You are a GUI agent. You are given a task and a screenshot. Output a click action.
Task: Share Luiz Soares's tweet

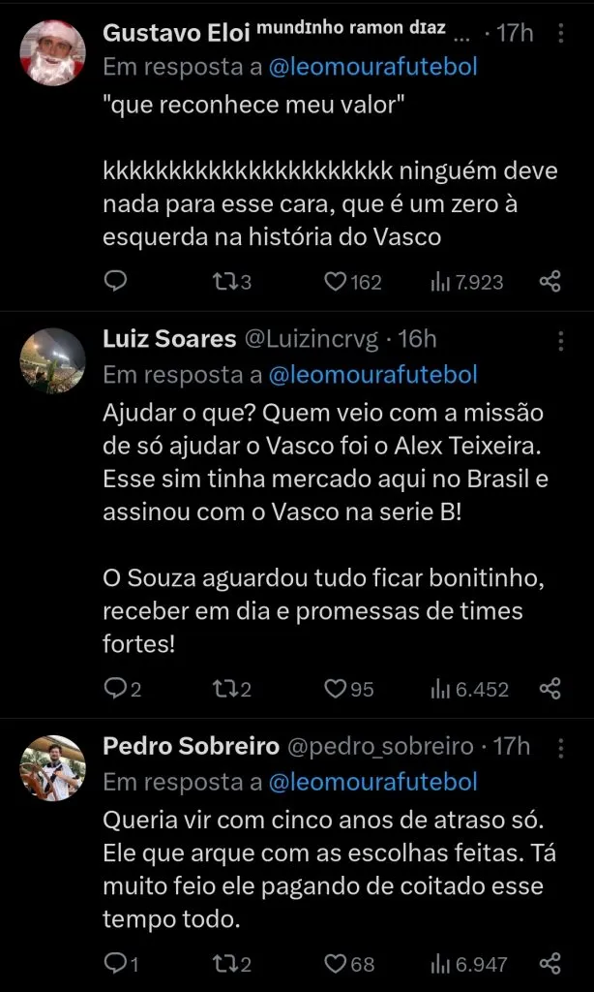549,689
